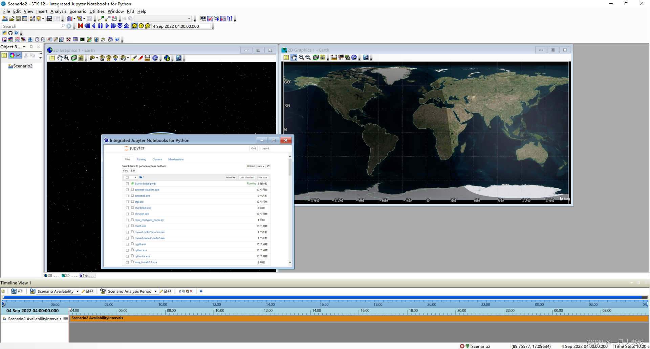Click the red pencil icon in 3D Graphics toolbar

tap(140, 58)
